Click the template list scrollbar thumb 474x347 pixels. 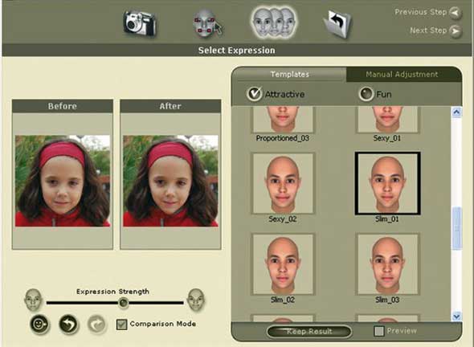[456, 228]
